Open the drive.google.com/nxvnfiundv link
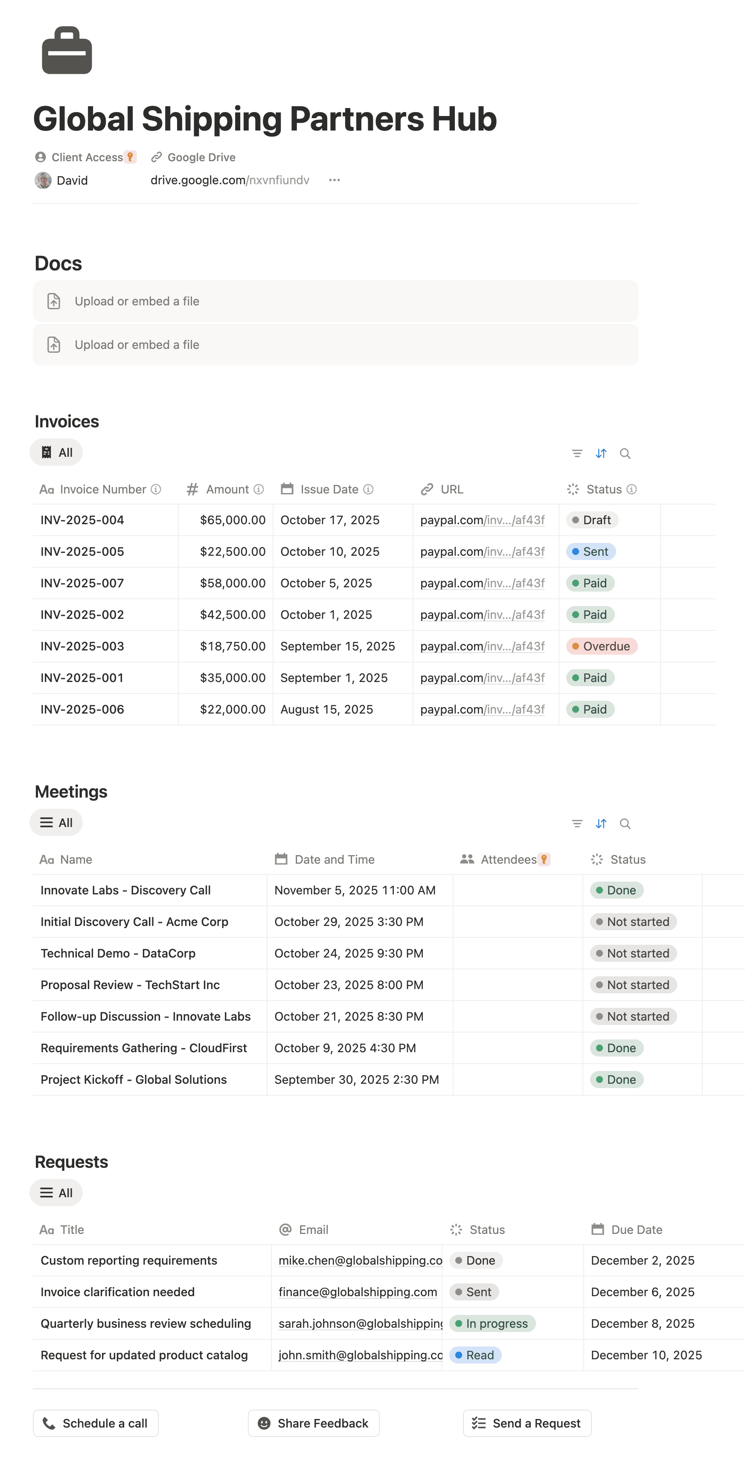Image resolution: width=745 pixels, height=1483 pixels. (230, 180)
